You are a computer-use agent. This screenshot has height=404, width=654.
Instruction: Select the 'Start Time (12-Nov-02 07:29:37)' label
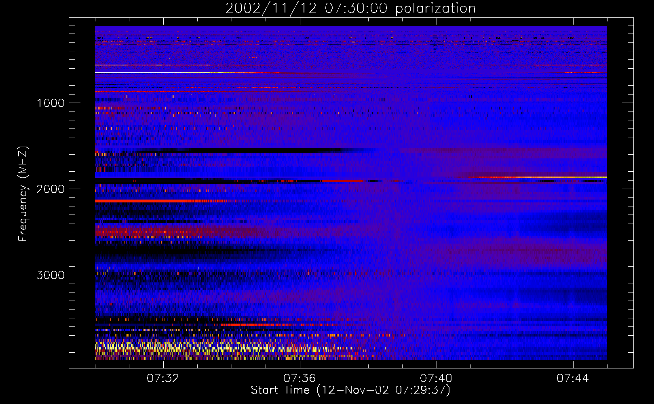(350, 390)
